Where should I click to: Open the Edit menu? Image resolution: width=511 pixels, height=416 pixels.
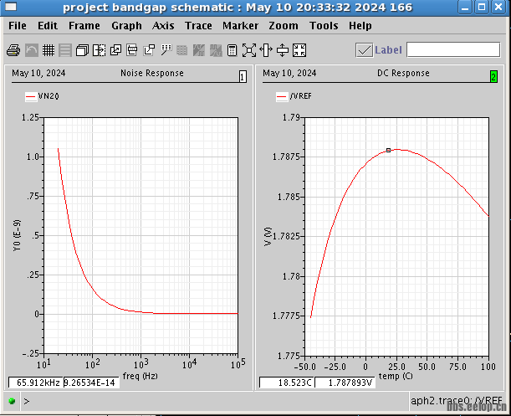pyautogui.click(x=48, y=25)
